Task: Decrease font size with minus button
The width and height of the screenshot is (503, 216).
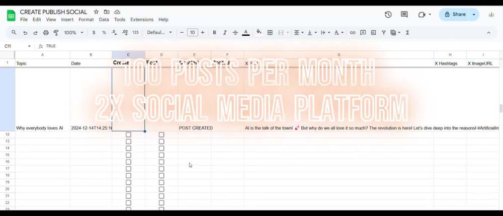Action: pyautogui.click(x=182, y=32)
